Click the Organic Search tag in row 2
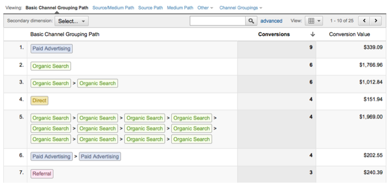Viewport: 388px width, 183px height. click(50, 66)
